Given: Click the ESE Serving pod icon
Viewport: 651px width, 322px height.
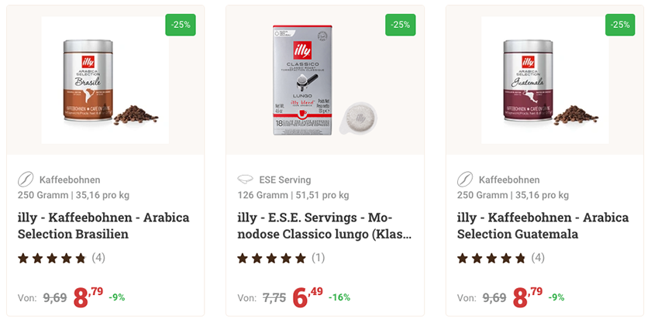Looking at the screenshot, I should pos(246,180).
